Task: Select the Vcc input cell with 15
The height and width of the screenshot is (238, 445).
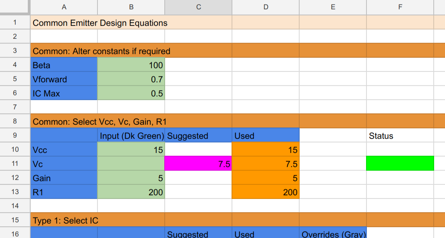Action: click(x=131, y=150)
